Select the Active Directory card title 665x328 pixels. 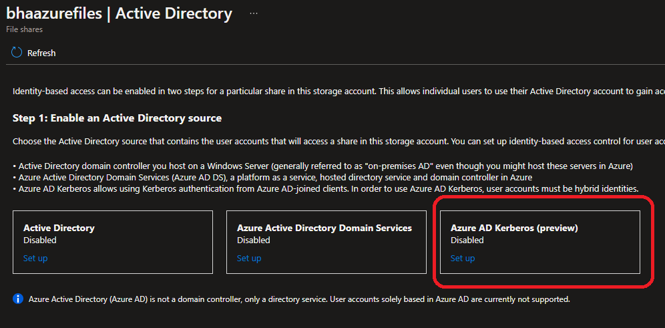(59, 228)
